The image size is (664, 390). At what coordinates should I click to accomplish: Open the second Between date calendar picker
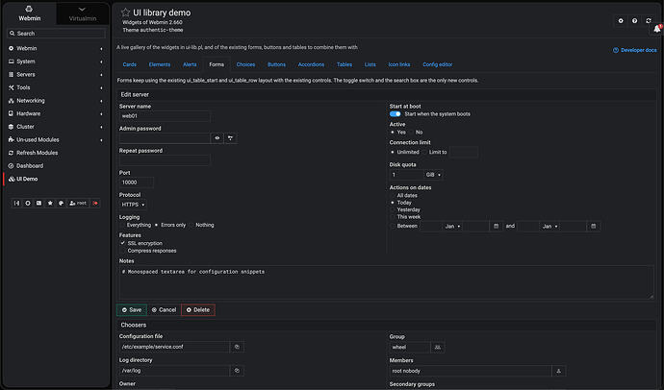coord(594,227)
